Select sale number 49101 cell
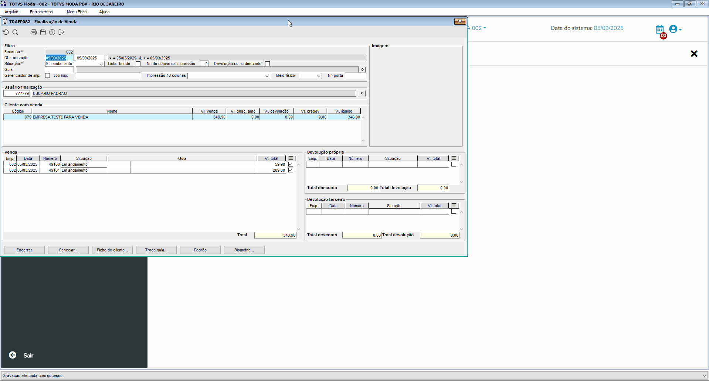Image resolution: width=709 pixels, height=381 pixels. click(50, 170)
